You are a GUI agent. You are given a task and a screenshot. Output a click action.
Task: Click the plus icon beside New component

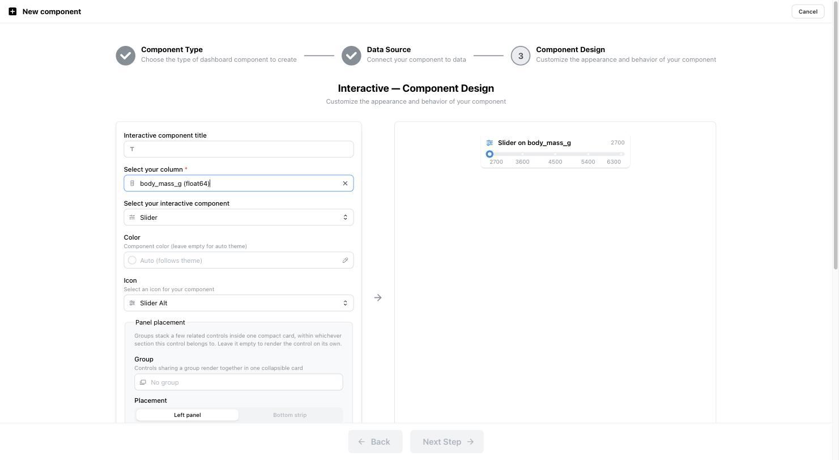12,11
